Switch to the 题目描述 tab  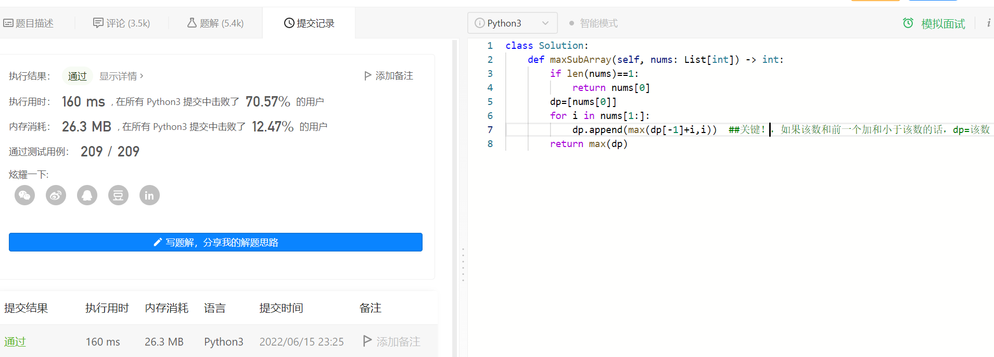click(29, 23)
